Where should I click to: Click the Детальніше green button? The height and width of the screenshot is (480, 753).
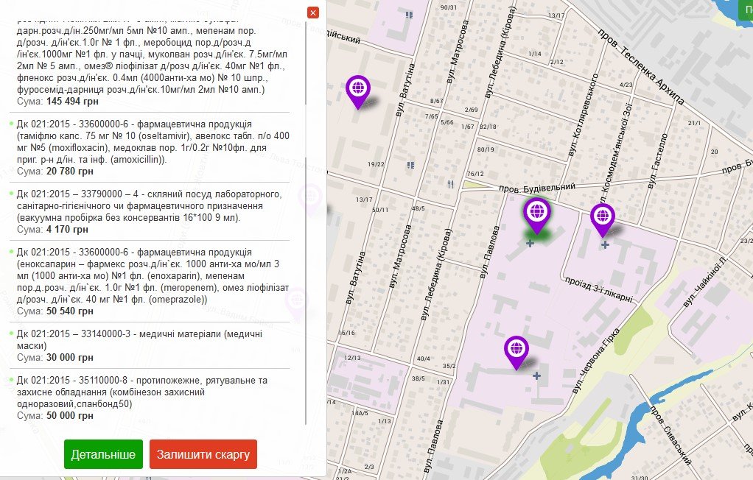(103, 454)
